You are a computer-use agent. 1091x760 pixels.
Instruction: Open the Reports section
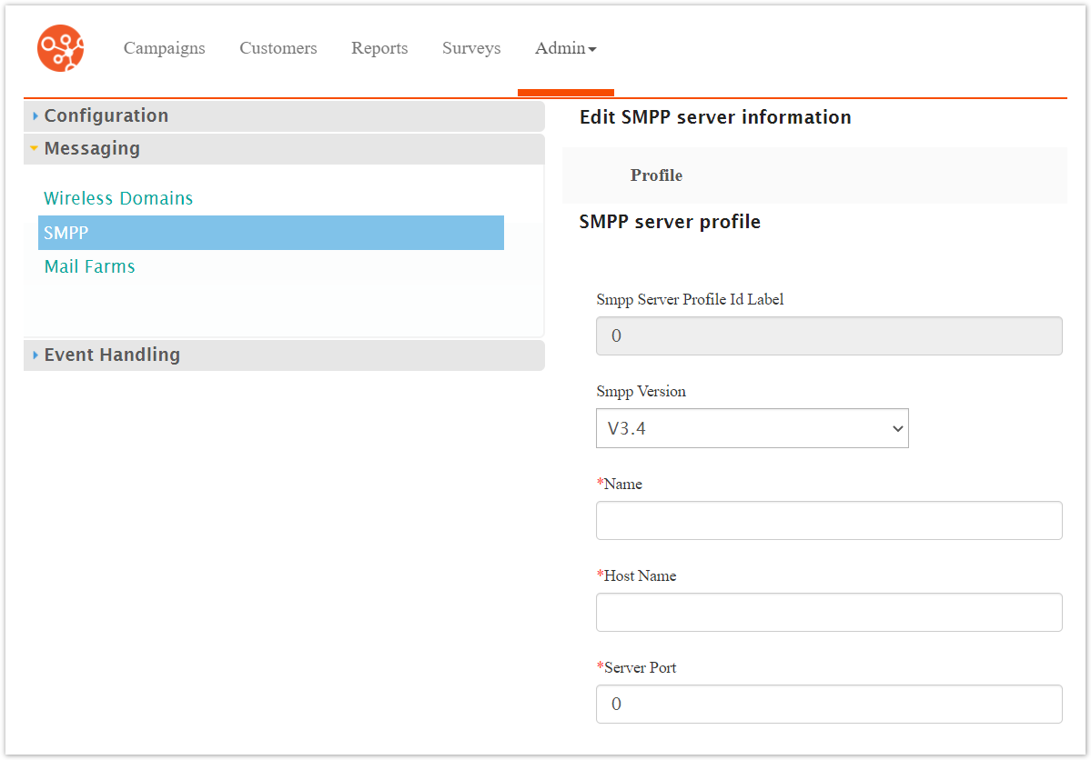[379, 48]
